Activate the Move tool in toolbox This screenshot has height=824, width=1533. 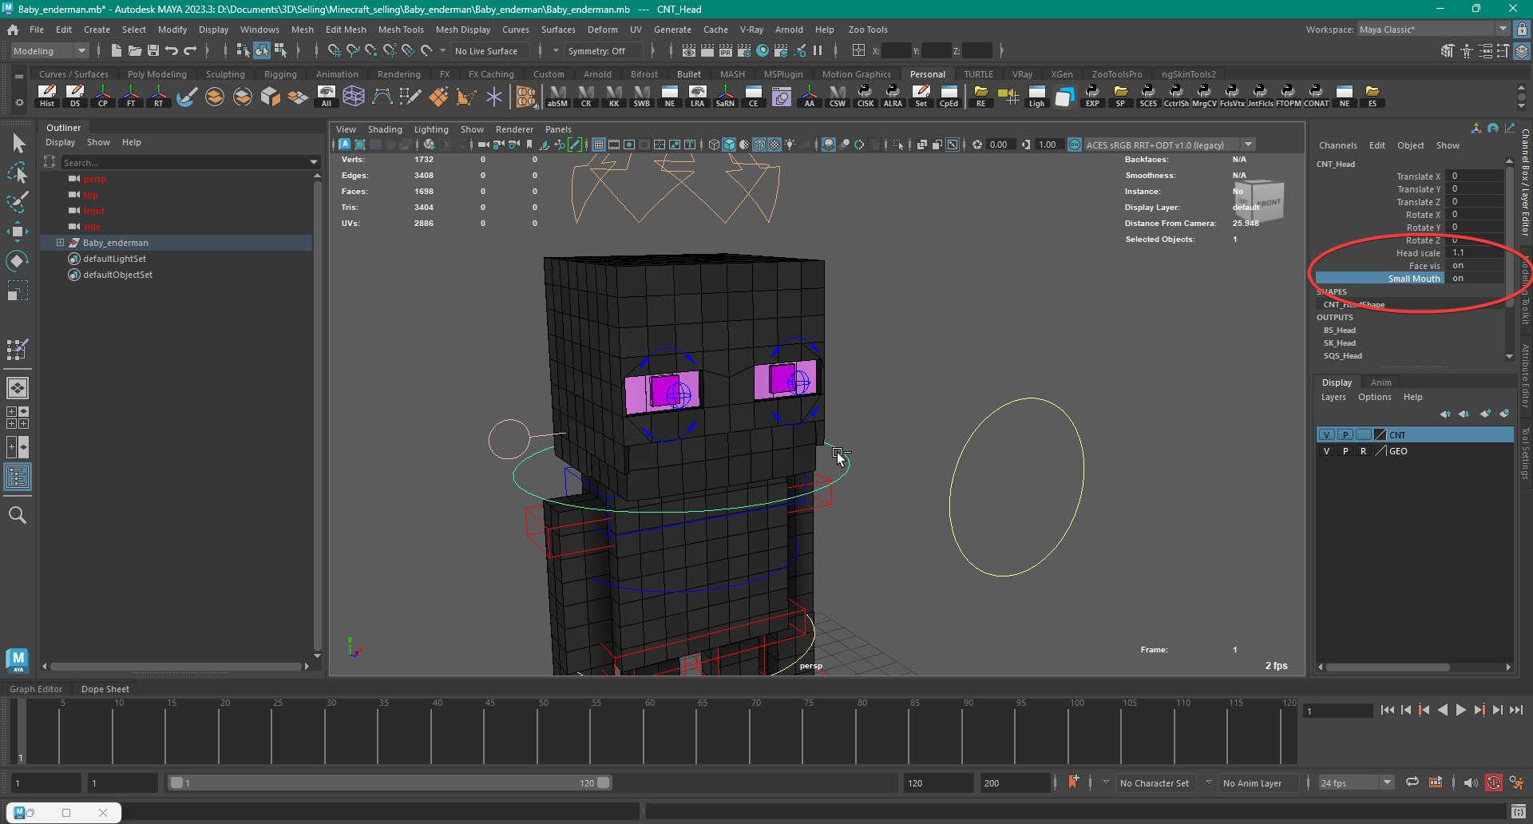(18, 232)
